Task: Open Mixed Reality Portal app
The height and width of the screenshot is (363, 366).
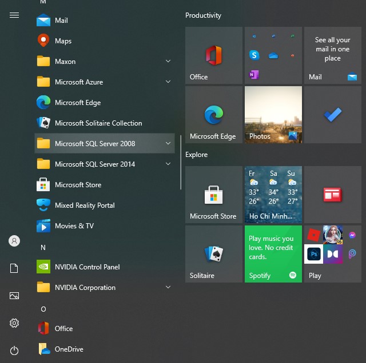Action: [85, 205]
